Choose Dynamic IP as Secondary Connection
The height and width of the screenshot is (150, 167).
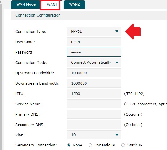90,145
